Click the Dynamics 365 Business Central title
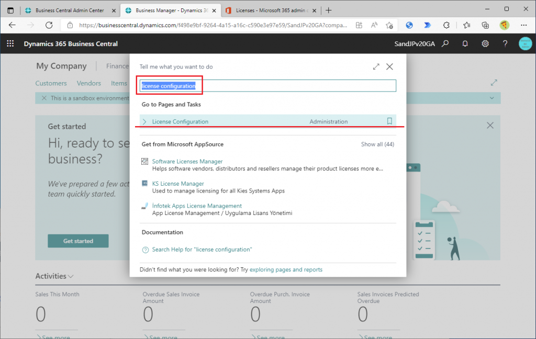Screen dimensions: 536x339 point(71,44)
